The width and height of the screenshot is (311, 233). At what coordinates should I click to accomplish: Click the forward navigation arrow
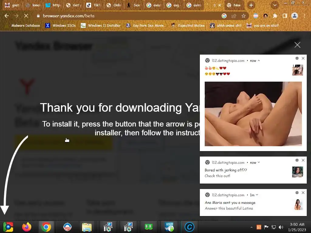[x=16, y=16]
